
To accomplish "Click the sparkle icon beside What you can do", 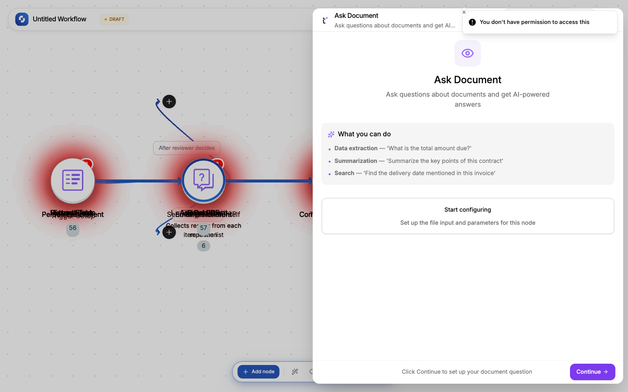I will (331, 134).
